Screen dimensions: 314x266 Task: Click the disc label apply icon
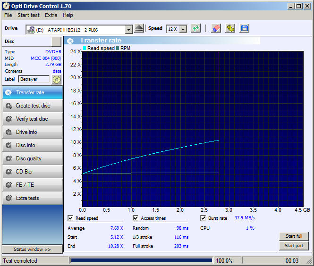click(x=57, y=79)
